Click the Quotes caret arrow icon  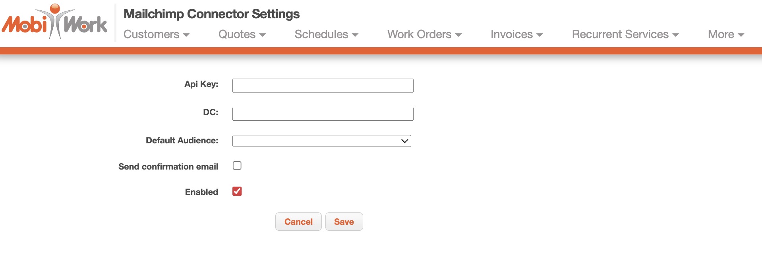[262, 35]
